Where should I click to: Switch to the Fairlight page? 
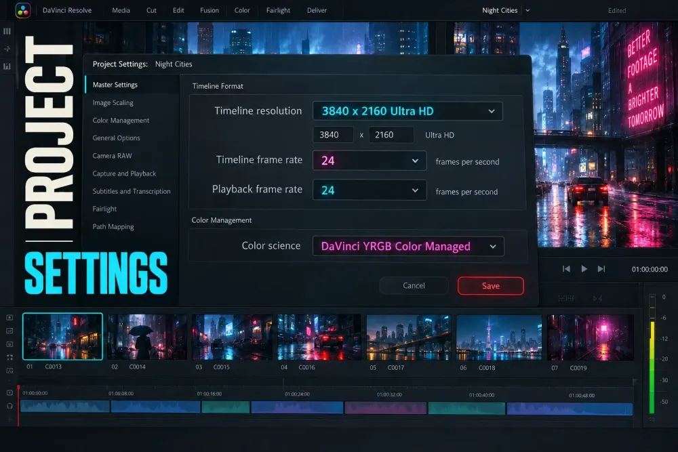pyautogui.click(x=278, y=10)
